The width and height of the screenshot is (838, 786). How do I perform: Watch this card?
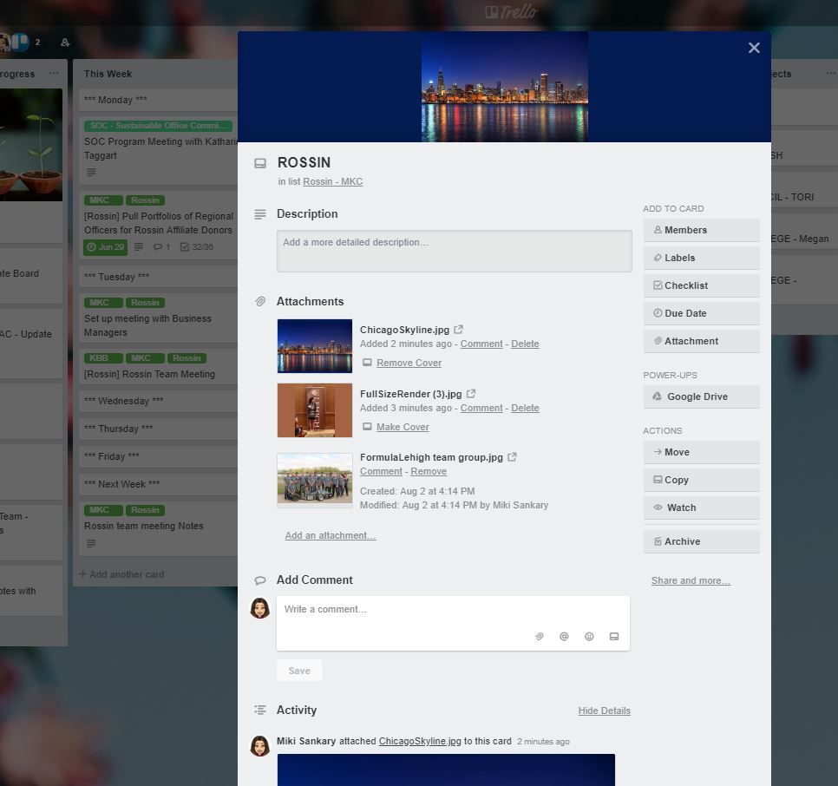(x=701, y=508)
